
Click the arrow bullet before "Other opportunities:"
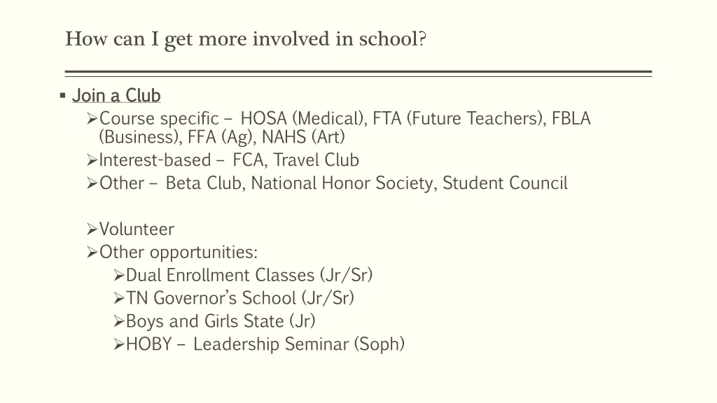[x=92, y=253]
